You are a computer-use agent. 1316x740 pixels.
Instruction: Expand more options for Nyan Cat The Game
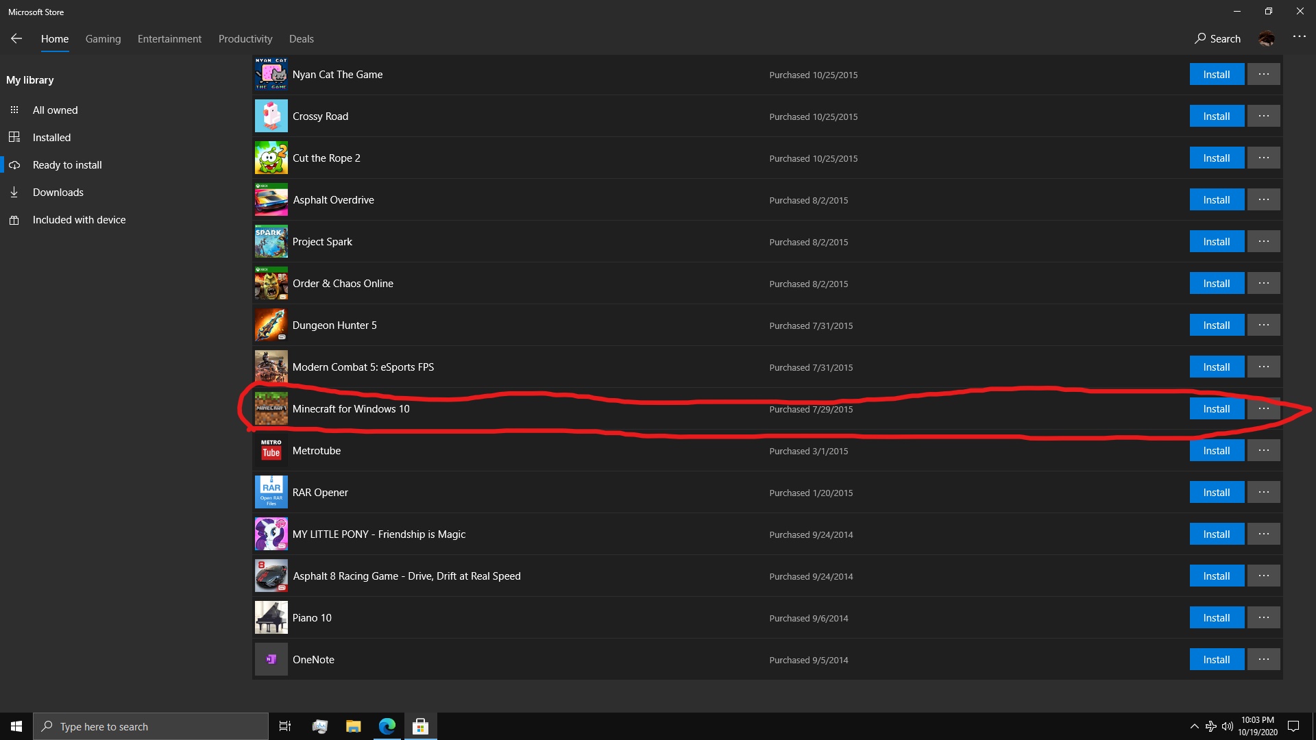(x=1263, y=75)
